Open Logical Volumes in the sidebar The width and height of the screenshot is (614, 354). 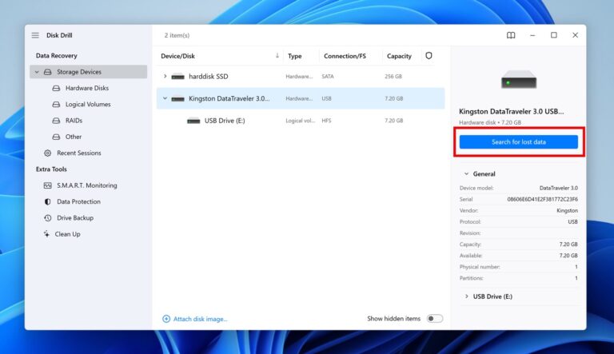point(88,105)
